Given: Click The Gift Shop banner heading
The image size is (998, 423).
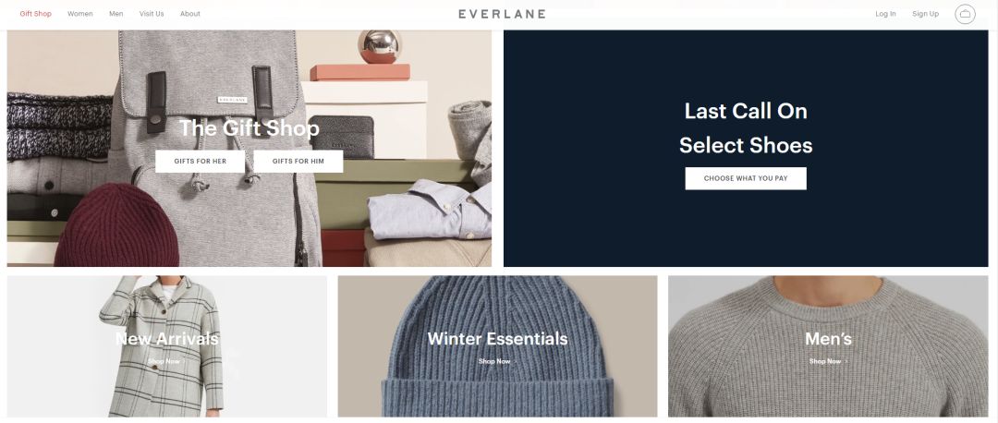Looking at the screenshot, I should (249, 128).
